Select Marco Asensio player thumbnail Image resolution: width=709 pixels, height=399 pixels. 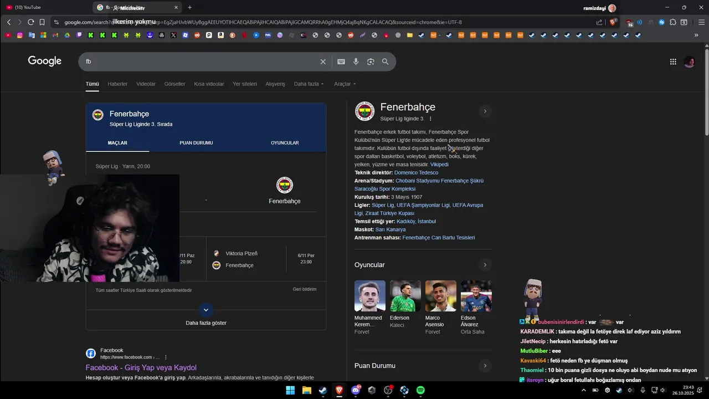pyautogui.click(x=441, y=296)
